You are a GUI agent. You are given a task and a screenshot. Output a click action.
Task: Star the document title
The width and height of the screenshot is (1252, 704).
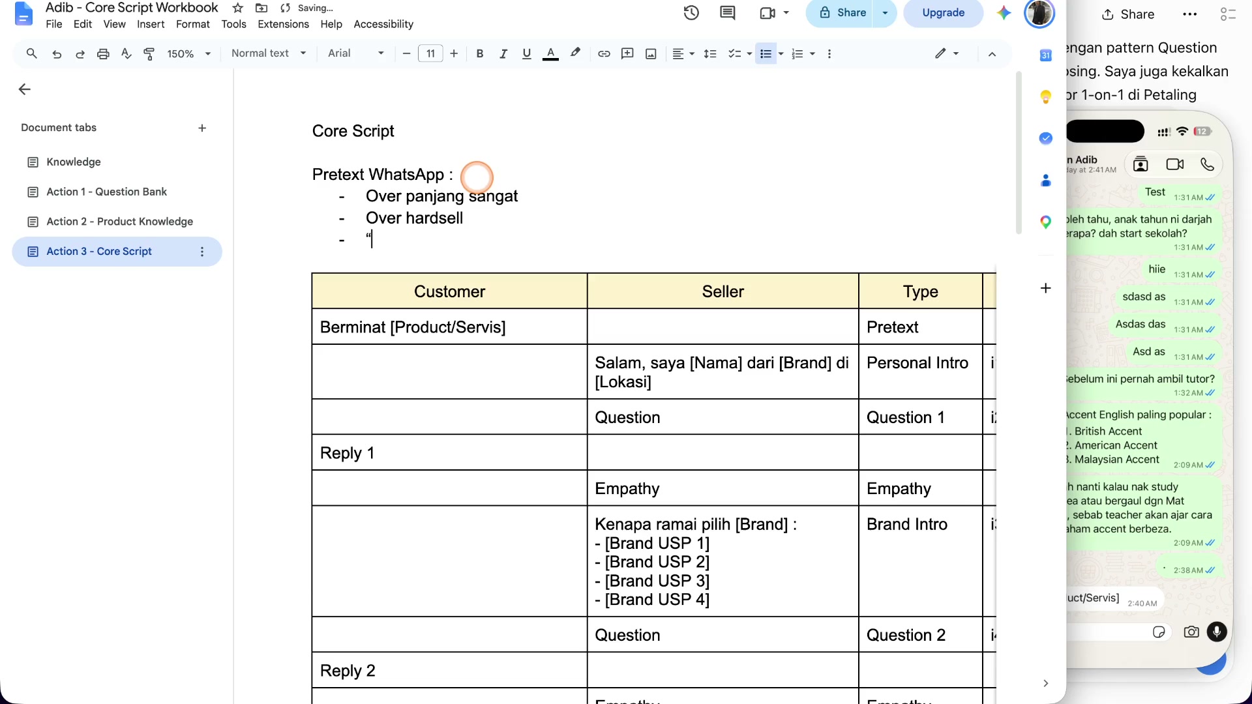point(238,8)
